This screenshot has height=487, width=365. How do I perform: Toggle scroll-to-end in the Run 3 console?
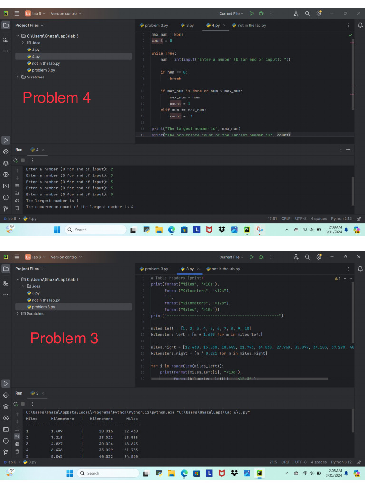tap(17, 436)
